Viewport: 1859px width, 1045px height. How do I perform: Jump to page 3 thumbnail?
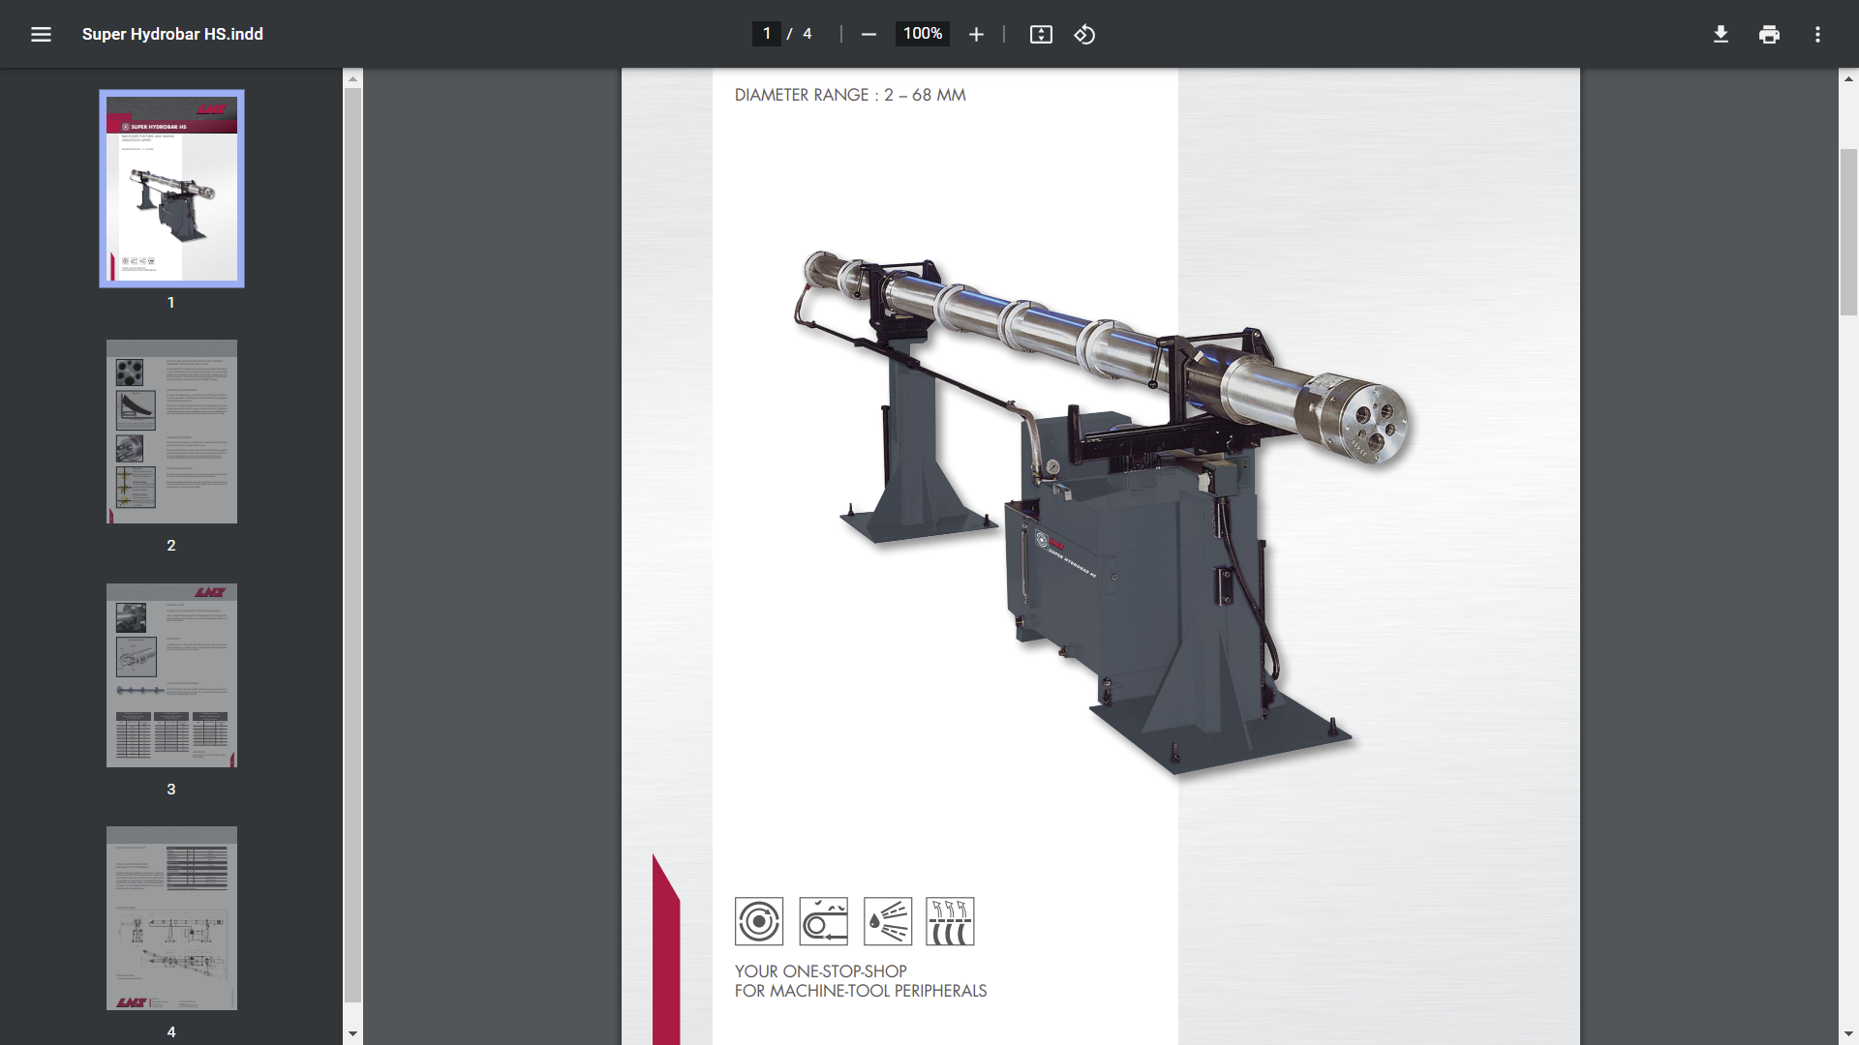[x=171, y=675]
